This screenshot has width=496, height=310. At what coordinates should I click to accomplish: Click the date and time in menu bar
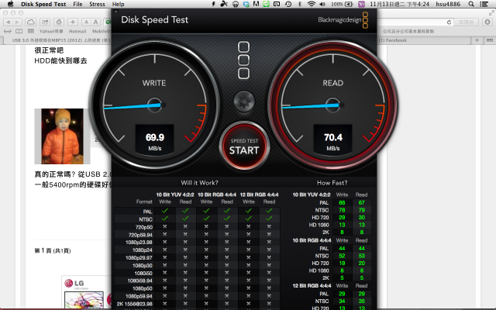coord(399,4)
